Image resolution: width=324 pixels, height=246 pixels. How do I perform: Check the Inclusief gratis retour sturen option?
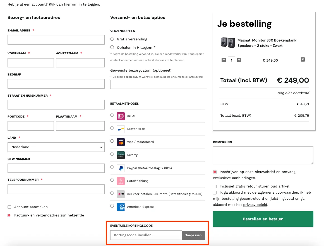[x=215, y=186]
